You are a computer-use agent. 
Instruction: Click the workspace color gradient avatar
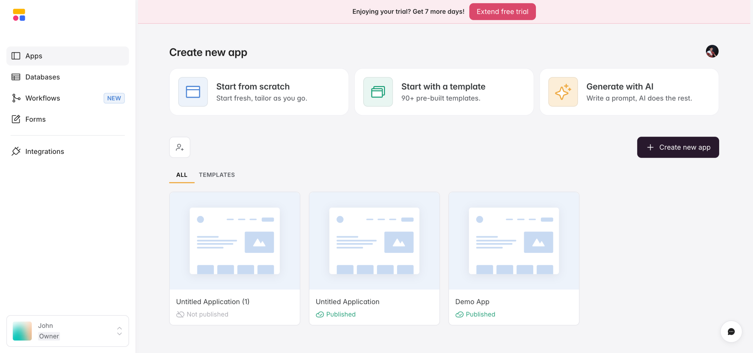point(22,331)
